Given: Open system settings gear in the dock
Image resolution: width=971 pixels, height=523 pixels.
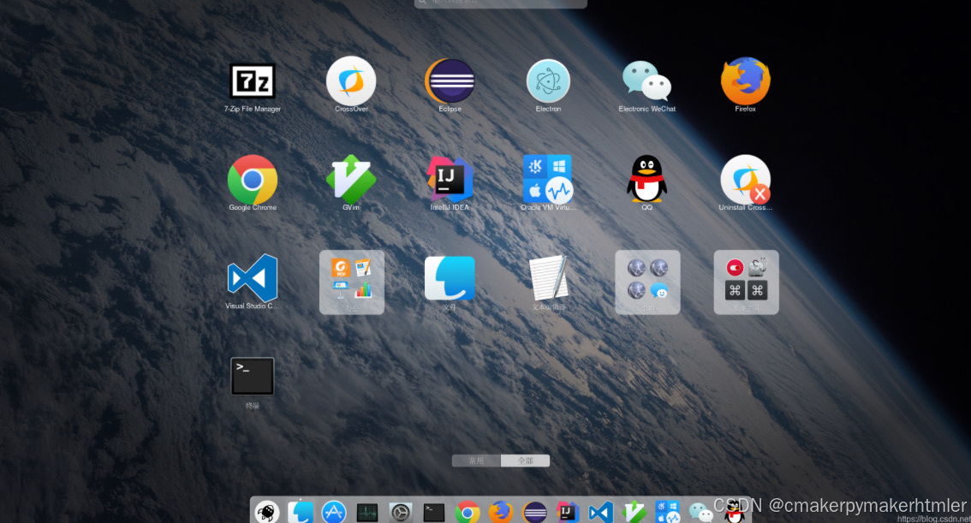Looking at the screenshot, I should 401,513.
